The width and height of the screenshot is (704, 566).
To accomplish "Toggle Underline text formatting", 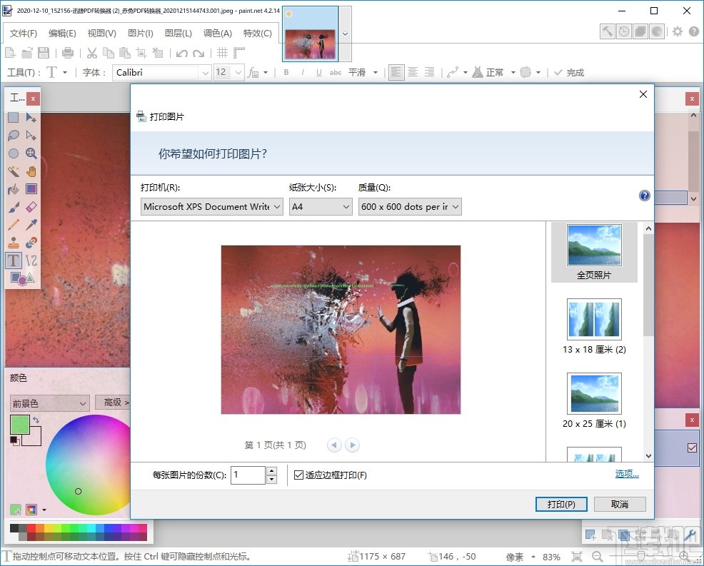I will [x=318, y=72].
